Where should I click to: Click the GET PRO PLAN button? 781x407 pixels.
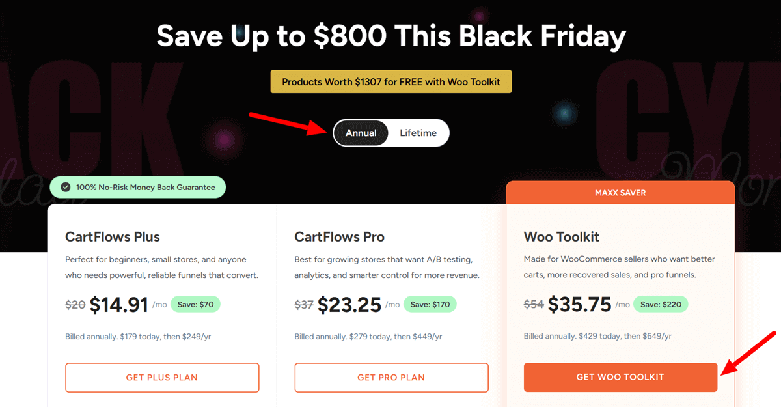tap(391, 378)
